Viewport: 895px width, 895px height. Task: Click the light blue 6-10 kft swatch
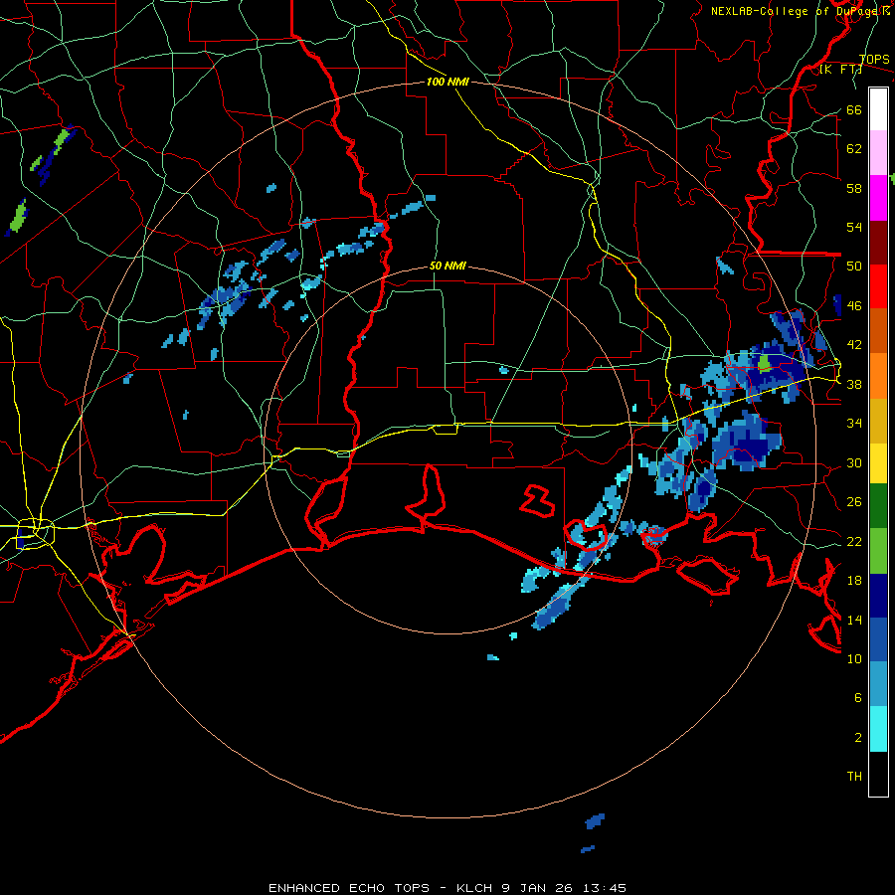click(x=878, y=684)
